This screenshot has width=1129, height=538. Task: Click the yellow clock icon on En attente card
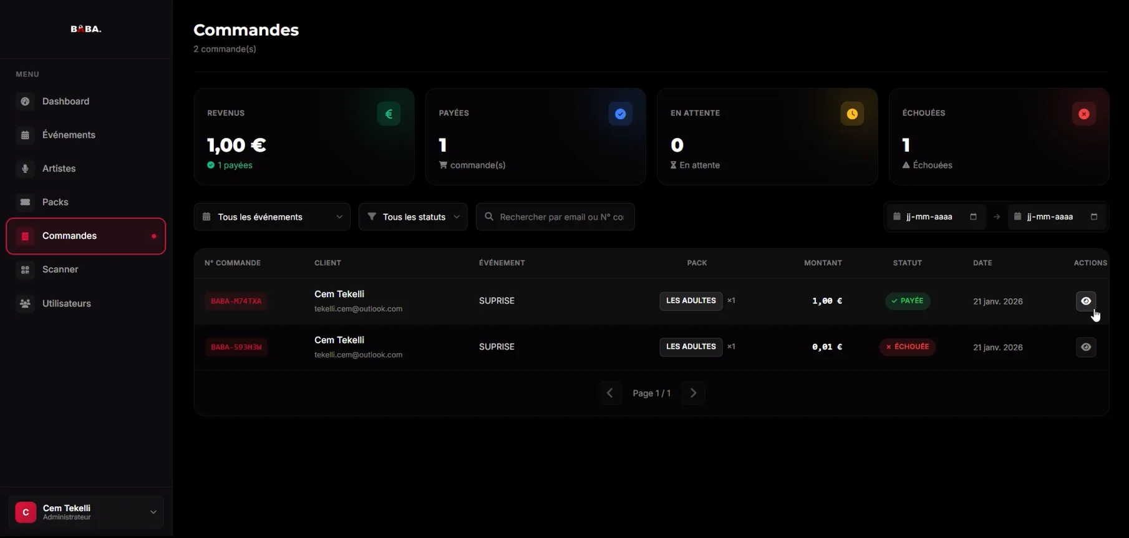(x=852, y=114)
